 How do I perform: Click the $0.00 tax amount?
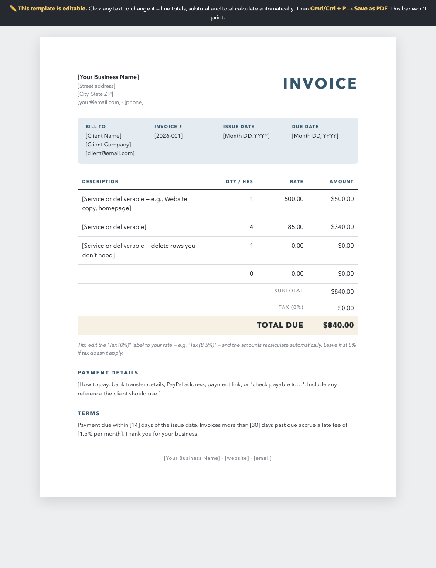[346, 308]
